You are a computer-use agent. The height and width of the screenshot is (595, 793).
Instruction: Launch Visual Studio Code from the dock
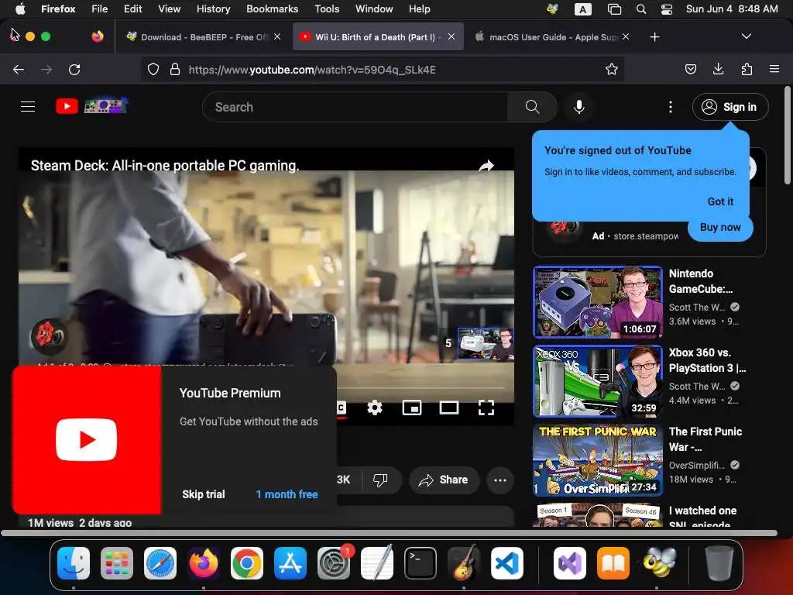click(506, 563)
